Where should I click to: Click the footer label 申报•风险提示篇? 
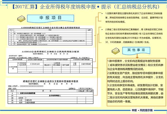click(142, 110)
